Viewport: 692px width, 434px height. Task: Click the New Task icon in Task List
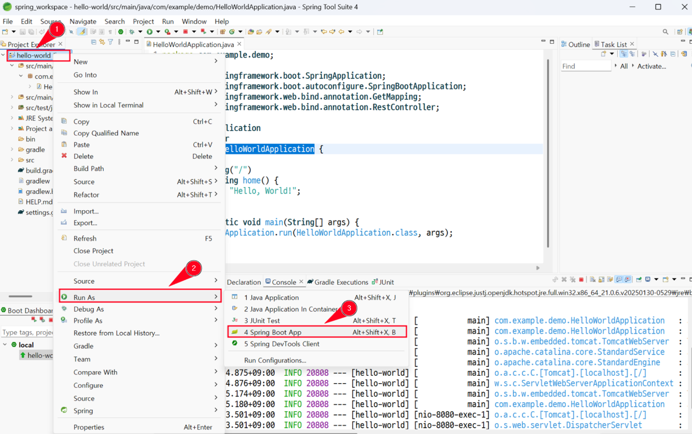coord(604,54)
